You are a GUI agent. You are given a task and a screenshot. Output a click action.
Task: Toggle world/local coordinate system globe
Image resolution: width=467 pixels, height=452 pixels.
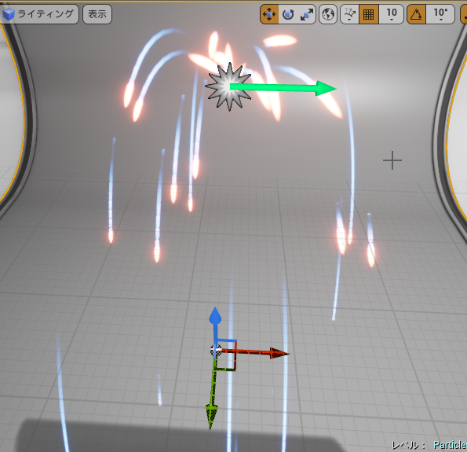[328, 14]
